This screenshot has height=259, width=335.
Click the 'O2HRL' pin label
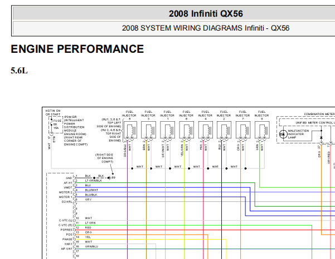(x=67, y=202)
